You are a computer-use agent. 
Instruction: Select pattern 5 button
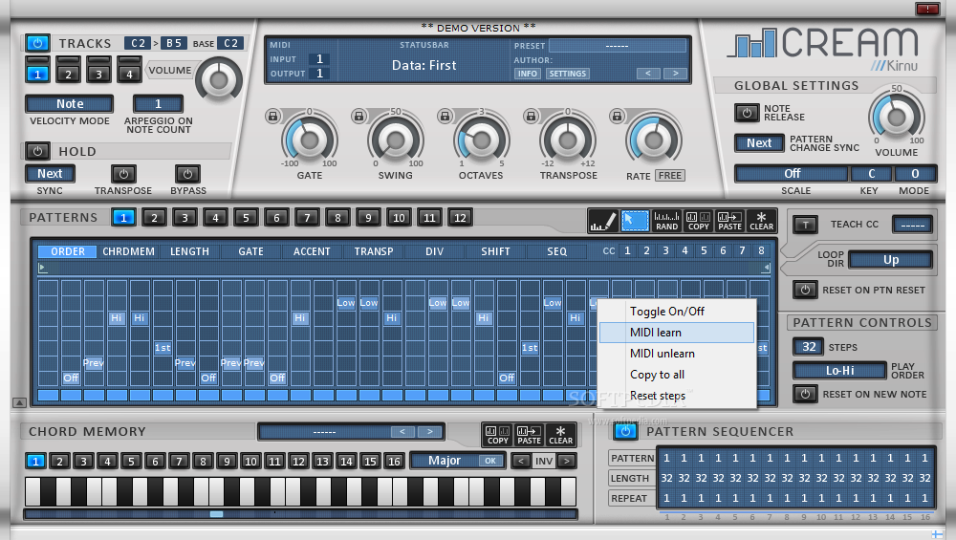tap(246, 218)
